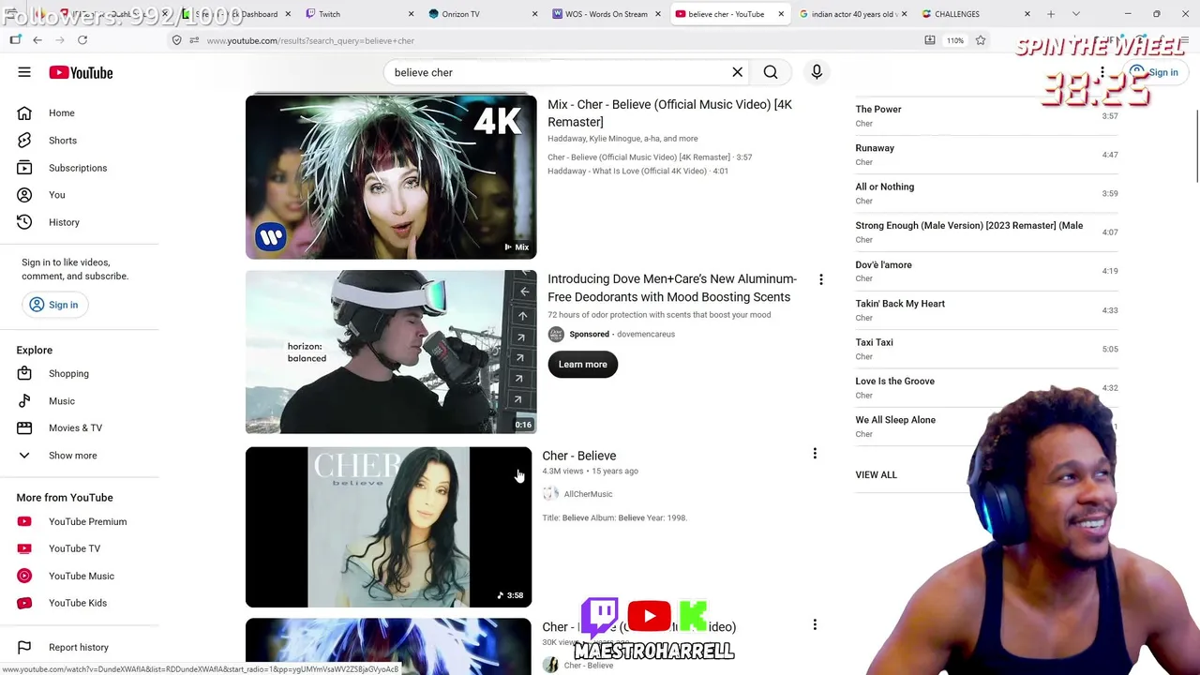Open the YouTube guide hamburger menu

tap(24, 72)
